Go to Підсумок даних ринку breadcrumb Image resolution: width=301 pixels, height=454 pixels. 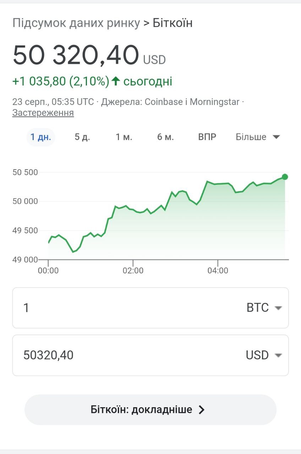[x=76, y=23]
